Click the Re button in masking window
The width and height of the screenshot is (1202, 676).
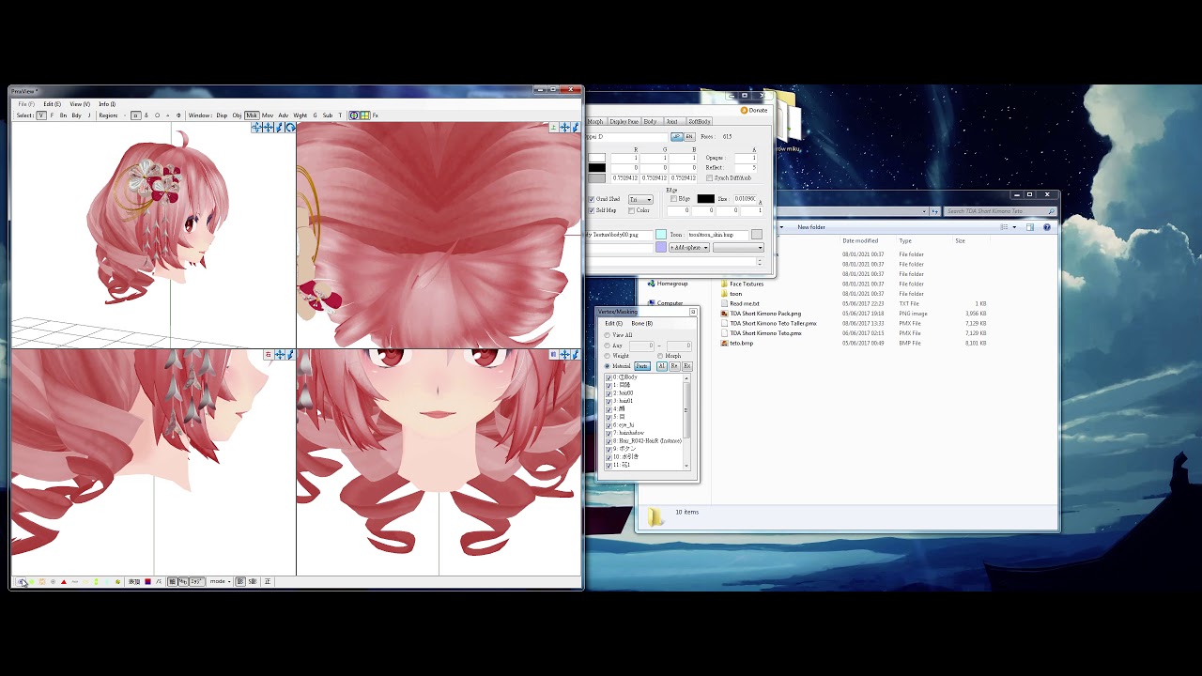tap(674, 366)
